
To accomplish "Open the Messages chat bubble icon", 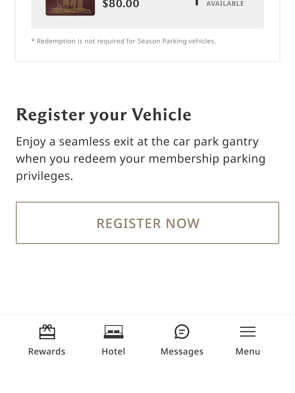I will click(x=182, y=332).
